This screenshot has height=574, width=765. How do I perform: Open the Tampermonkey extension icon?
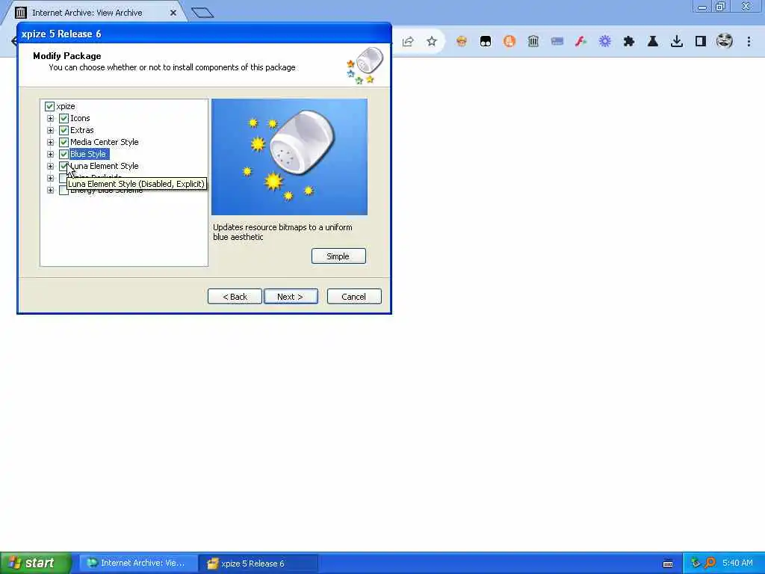coord(486,42)
